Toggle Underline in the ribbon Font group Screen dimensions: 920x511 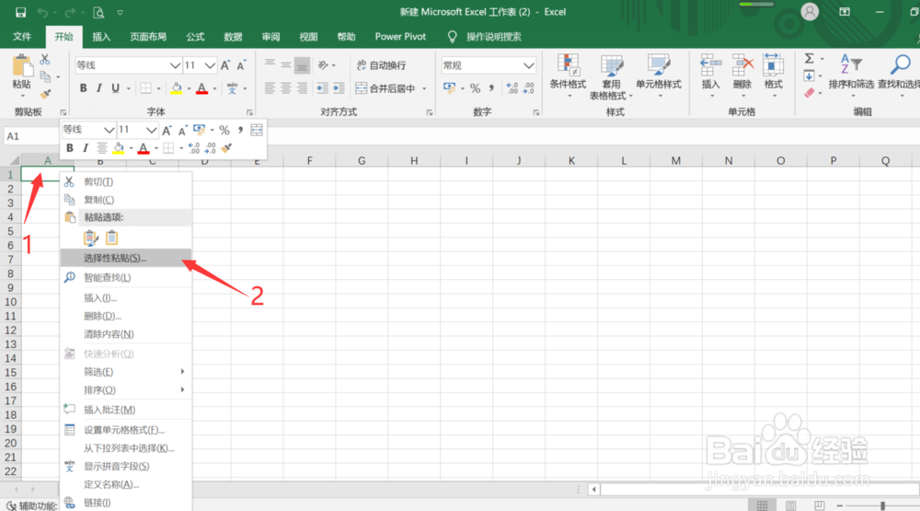click(x=116, y=88)
